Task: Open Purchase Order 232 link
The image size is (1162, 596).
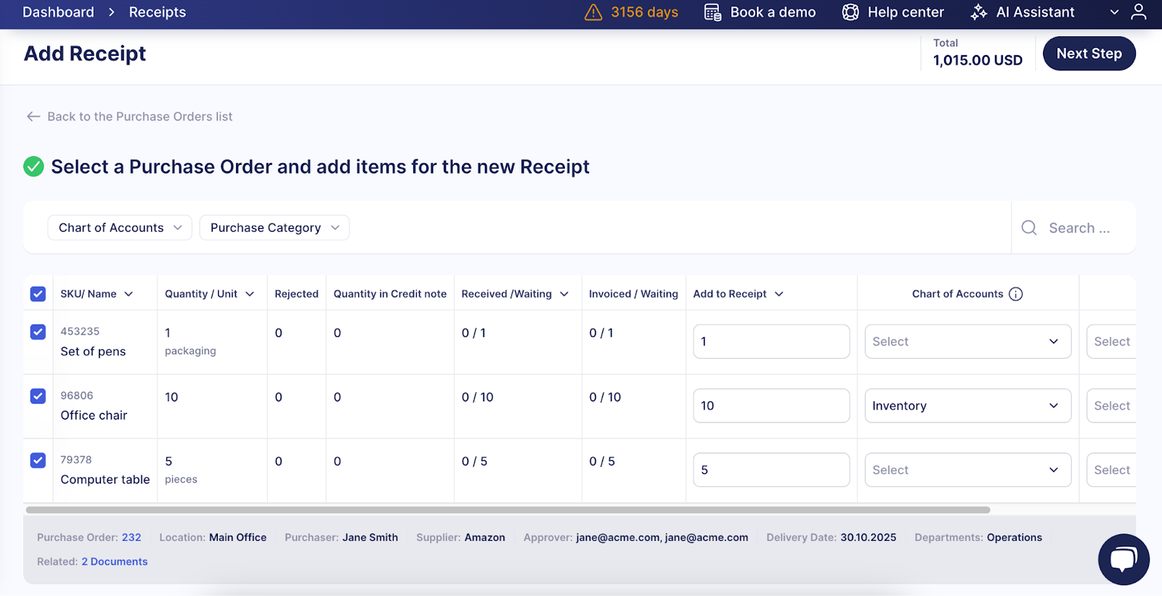Action: [131, 537]
